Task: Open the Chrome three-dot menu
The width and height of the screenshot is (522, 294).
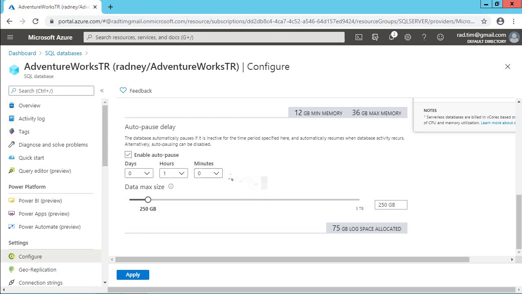Action: (513, 21)
